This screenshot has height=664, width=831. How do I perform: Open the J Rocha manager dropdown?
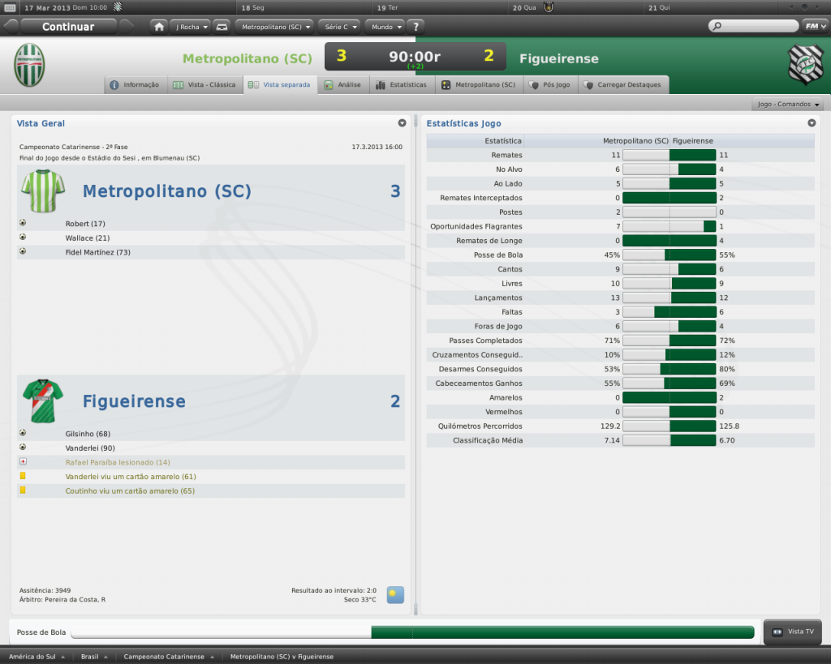click(x=190, y=26)
